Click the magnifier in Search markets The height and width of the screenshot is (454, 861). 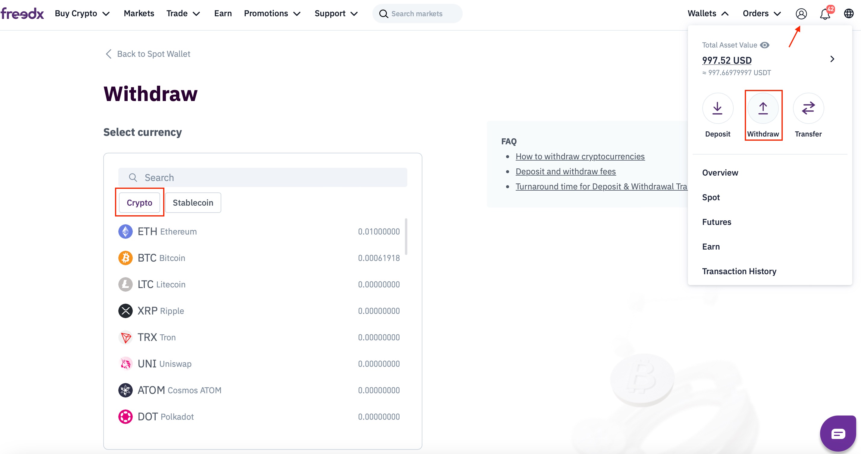tap(383, 14)
